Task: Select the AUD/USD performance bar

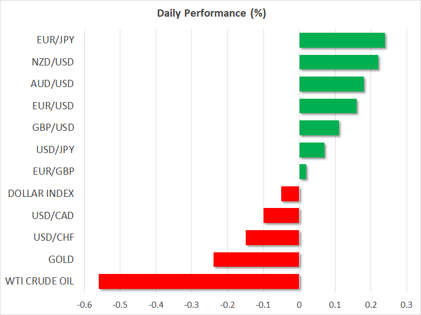Action: [331, 84]
